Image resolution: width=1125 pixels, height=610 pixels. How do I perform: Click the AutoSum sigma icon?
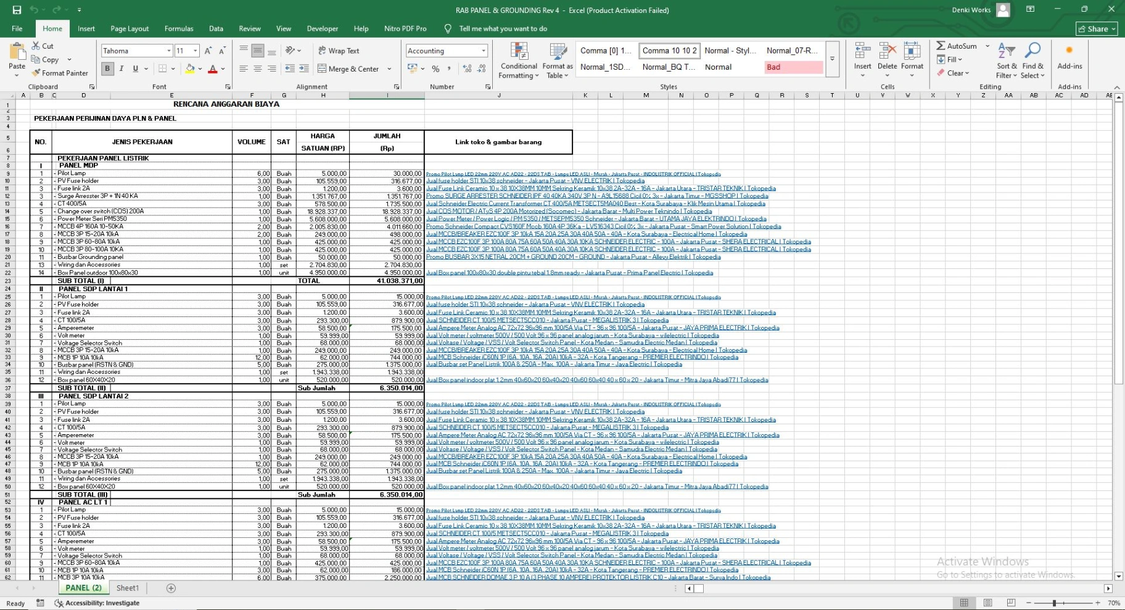pyautogui.click(x=941, y=46)
